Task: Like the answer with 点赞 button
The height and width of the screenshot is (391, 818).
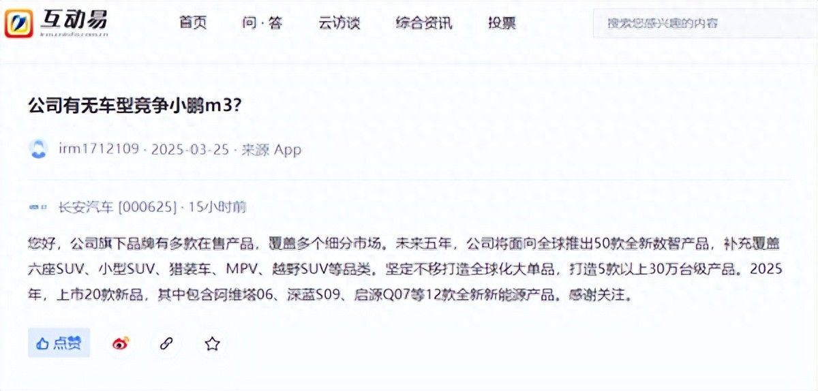Action: [x=59, y=343]
